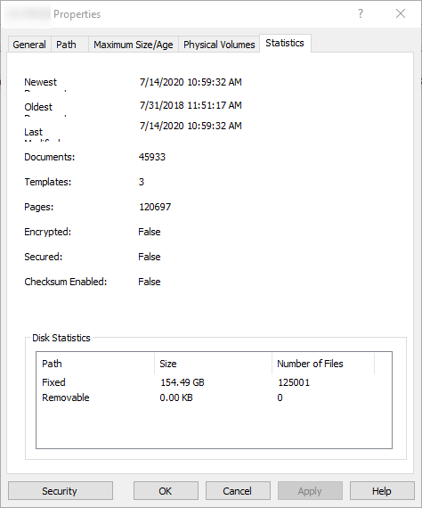
Task: Click the question mark help icon
Action: (361, 13)
